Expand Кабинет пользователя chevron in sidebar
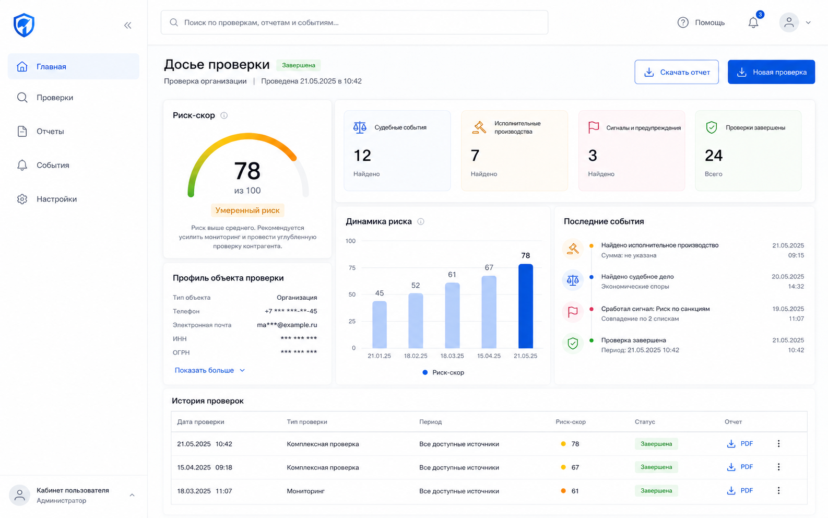828x518 pixels. 132,495
